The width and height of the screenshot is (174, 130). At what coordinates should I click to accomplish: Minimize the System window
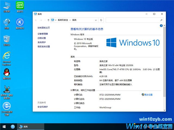pos(147,14)
